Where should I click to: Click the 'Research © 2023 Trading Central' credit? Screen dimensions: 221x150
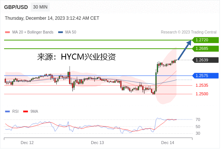(189, 32)
